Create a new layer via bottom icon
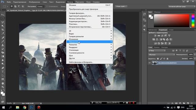 click(x=188, y=103)
